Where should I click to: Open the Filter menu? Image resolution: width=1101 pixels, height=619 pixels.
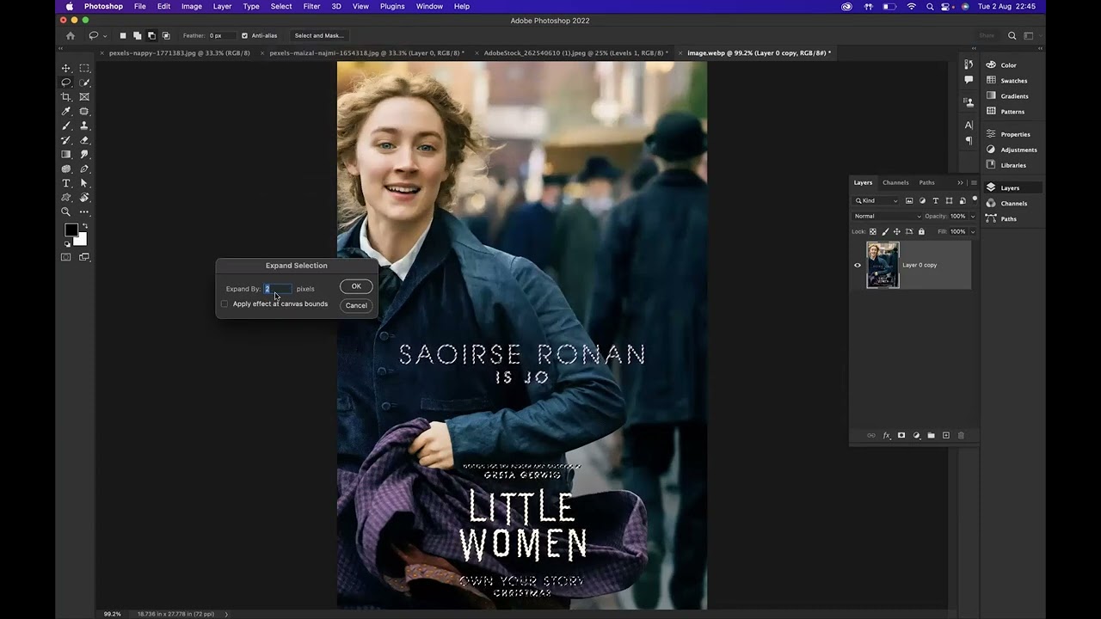pos(311,6)
